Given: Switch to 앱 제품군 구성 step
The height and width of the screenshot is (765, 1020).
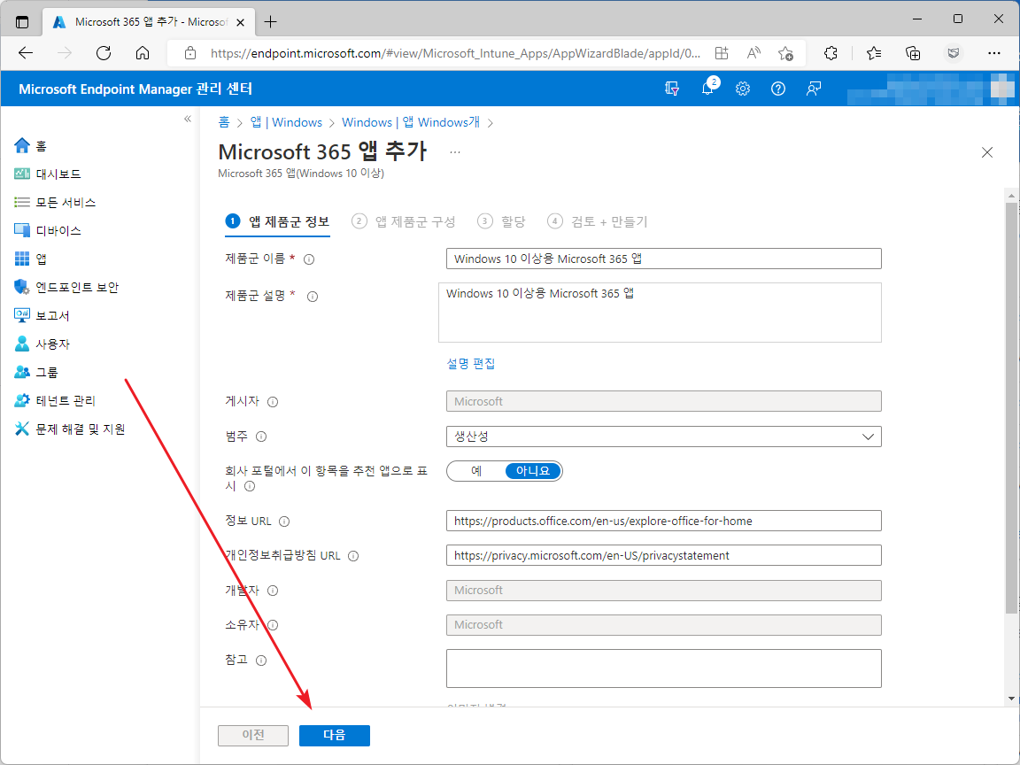Looking at the screenshot, I should (x=404, y=222).
